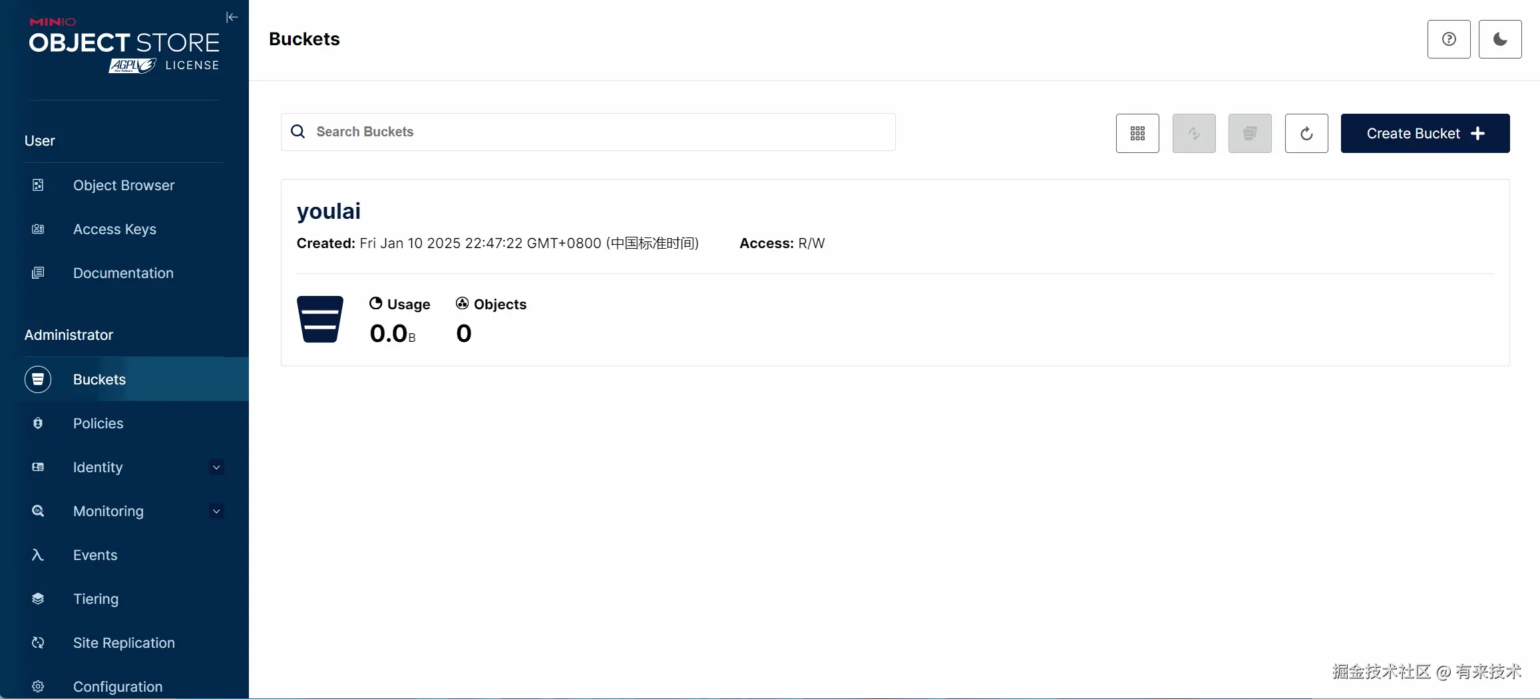This screenshot has height=699, width=1540.
Task: Open the Configuration section
Action: pos(118,686)
